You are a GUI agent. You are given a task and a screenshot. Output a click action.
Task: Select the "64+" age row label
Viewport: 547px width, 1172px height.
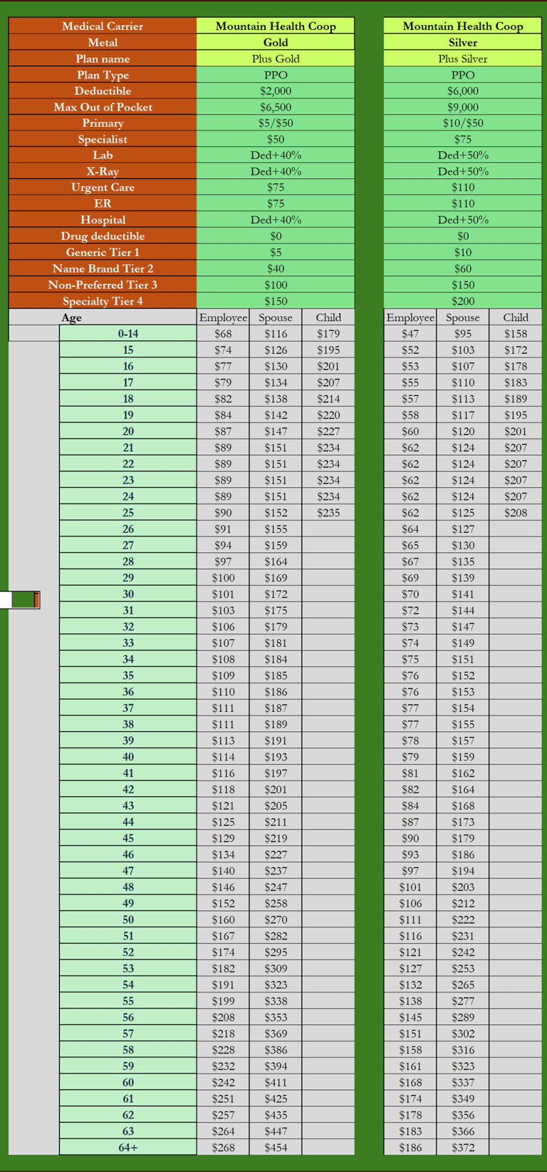(128, 1148)
